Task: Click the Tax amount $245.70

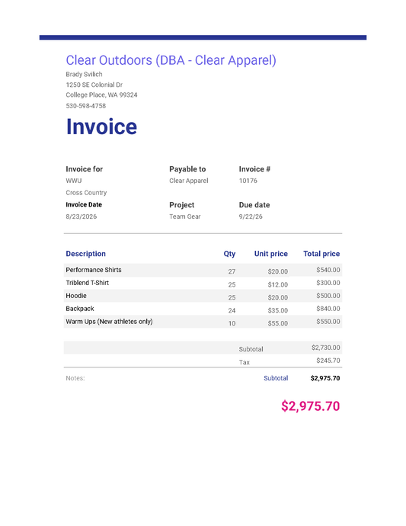Action: click(328, 361)
